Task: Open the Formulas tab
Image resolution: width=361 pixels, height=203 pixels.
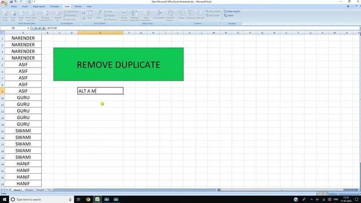Action: point(55,6)
